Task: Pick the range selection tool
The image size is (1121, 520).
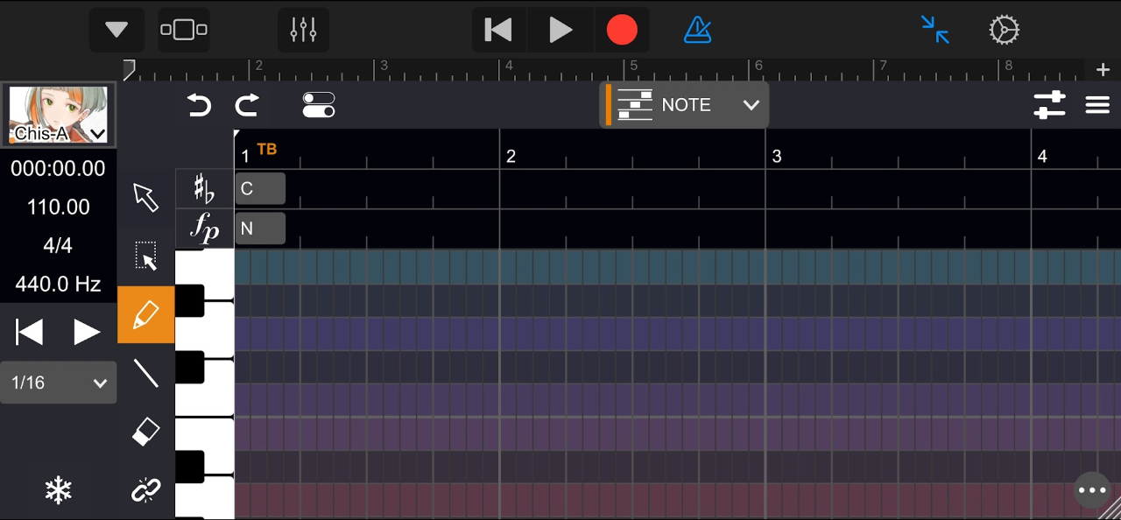Action: click(x=146, y=256)
